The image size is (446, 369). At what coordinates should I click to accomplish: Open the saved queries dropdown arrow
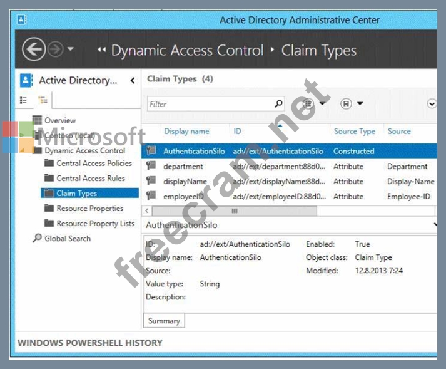tap(360, 103)
